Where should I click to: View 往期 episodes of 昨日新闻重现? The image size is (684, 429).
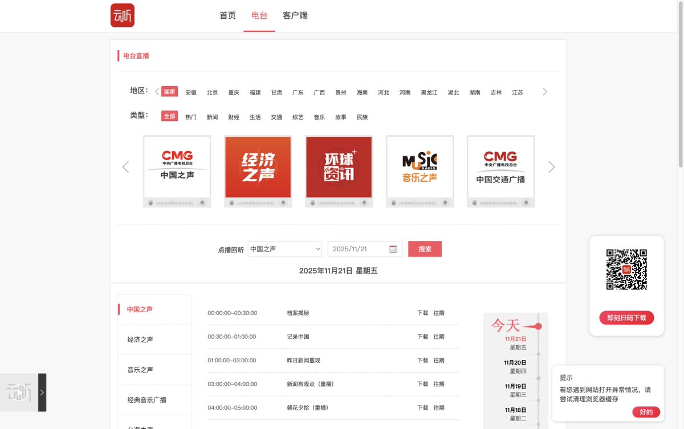(x=439, y=361)
